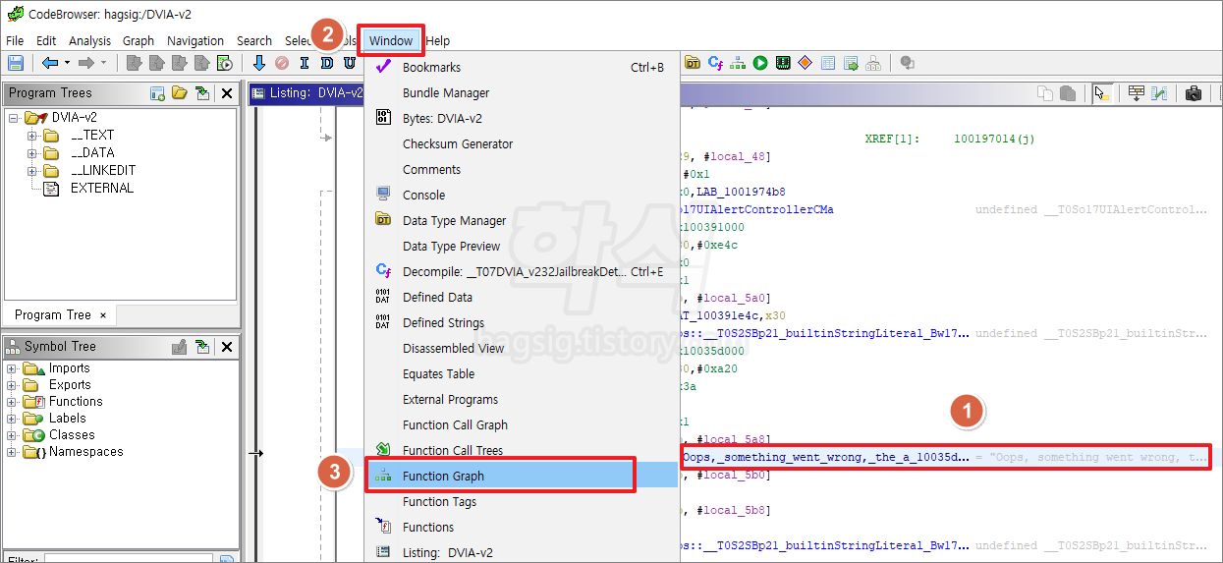Screen dimensions: 1223x563
Task: Collapse the DVIA-v2 root tree node
Action: tap(13, 118)
